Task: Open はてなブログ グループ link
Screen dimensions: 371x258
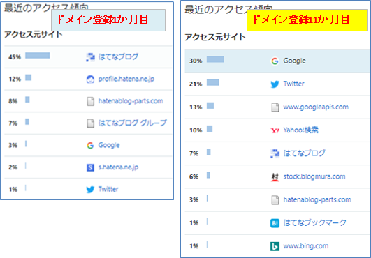Action: [133, 123]
